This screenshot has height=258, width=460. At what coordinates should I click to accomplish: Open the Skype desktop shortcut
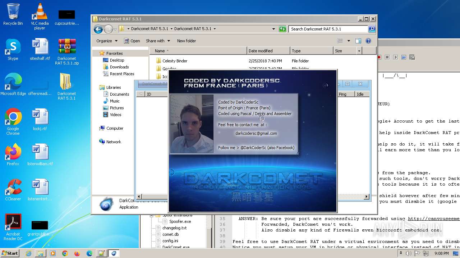(13, 49)
